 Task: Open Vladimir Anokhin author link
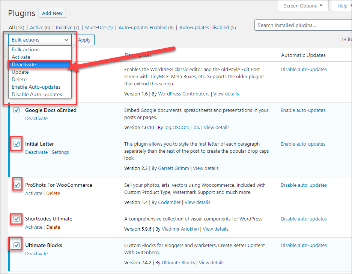180,229
